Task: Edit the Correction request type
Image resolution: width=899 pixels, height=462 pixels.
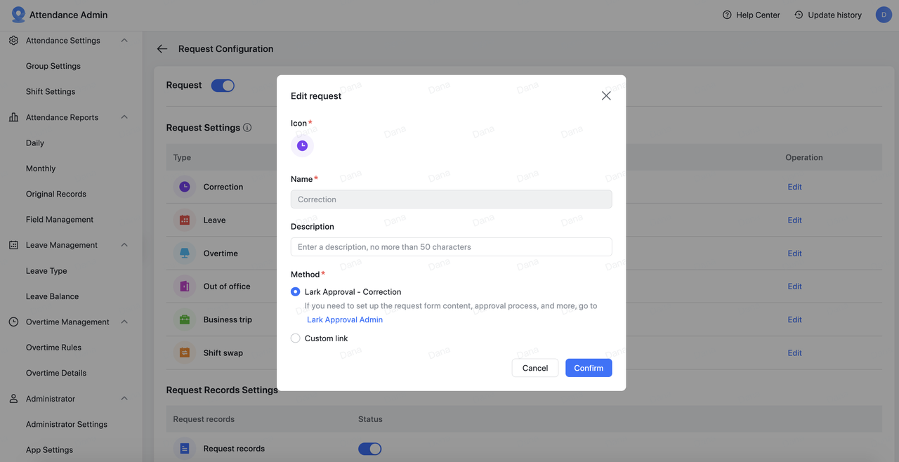Action: click(794, 187)
